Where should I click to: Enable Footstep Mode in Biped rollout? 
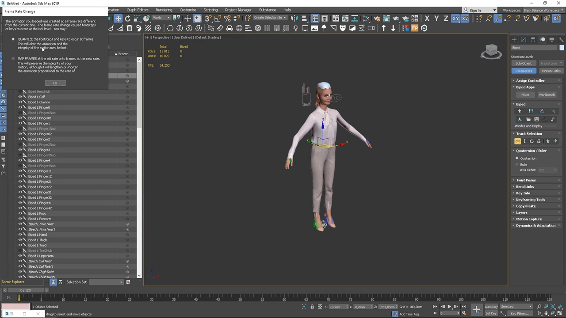pyautogui.click(x=531, y=111)
